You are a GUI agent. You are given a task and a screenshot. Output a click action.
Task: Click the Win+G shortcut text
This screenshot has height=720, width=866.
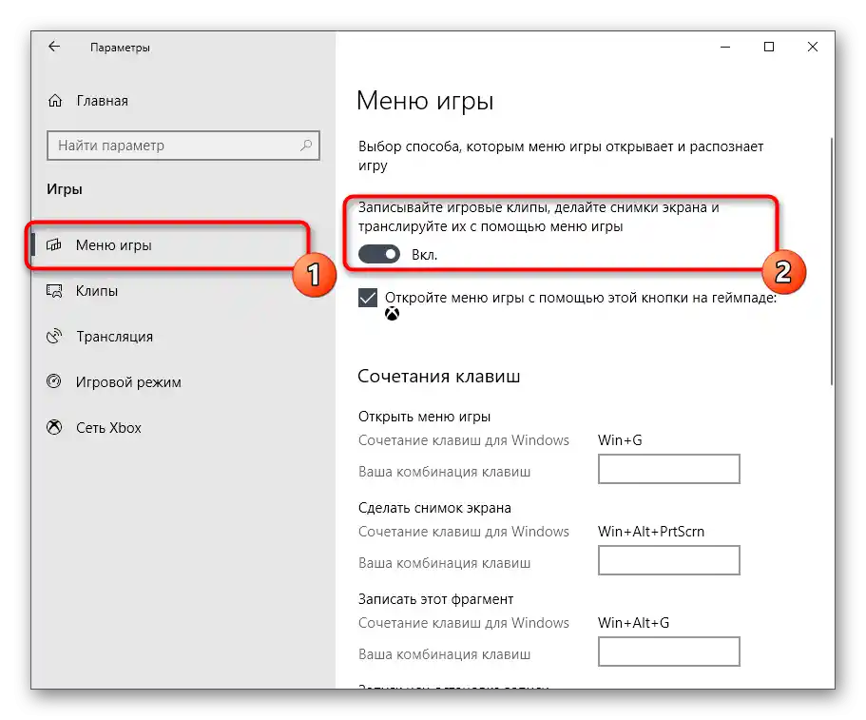coord(620,439)
